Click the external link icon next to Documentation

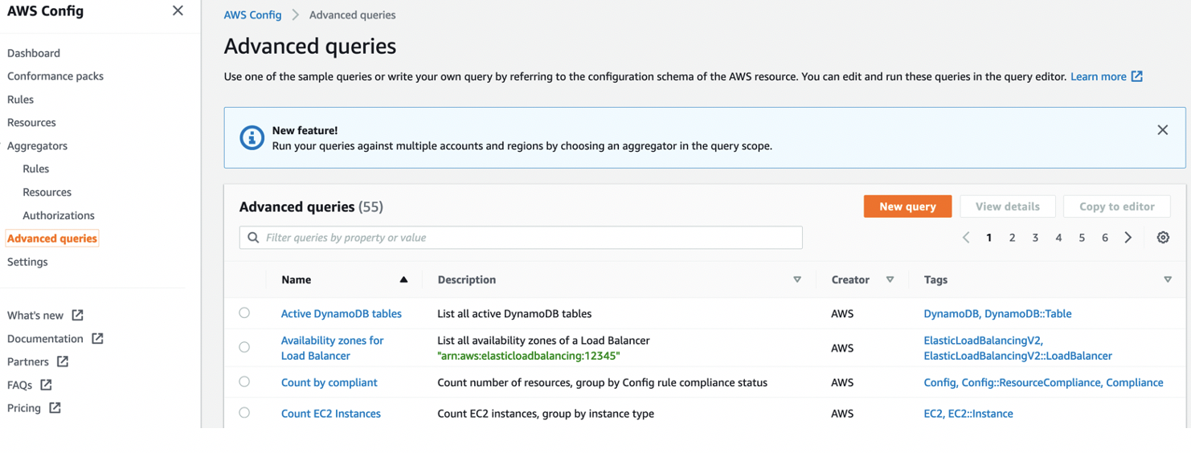click(x=97, y=338)
